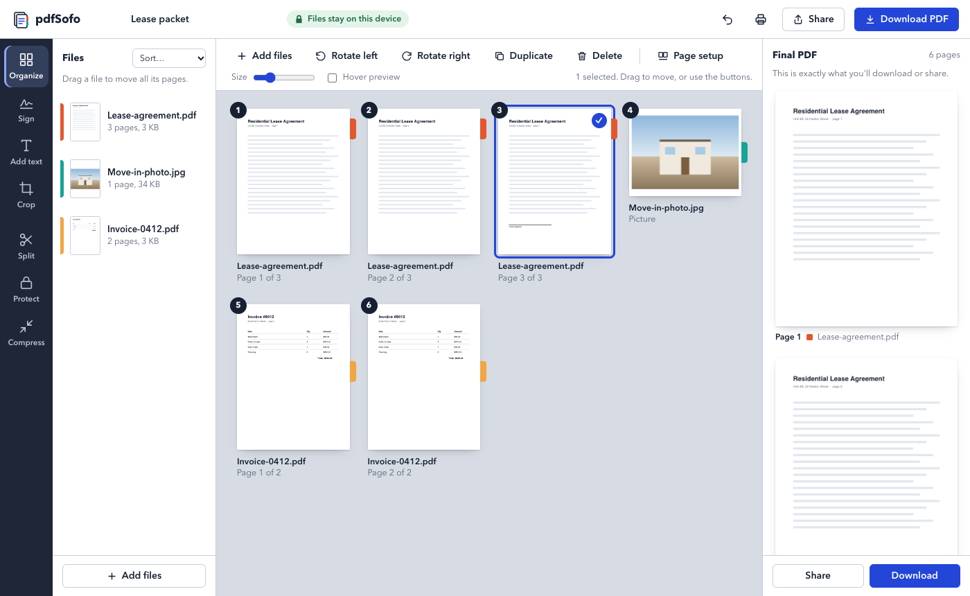Select Invoice-0412.pdf in the Files list

(134, 236)
